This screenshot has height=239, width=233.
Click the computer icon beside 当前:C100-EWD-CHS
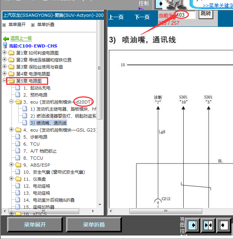coord(5,46)
